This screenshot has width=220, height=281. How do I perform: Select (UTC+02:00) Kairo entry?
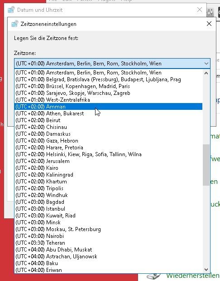[x=108, y=168]
